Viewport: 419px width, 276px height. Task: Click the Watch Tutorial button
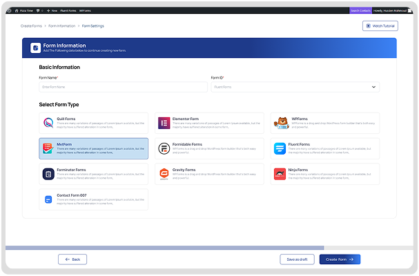[x=380, y=26]
